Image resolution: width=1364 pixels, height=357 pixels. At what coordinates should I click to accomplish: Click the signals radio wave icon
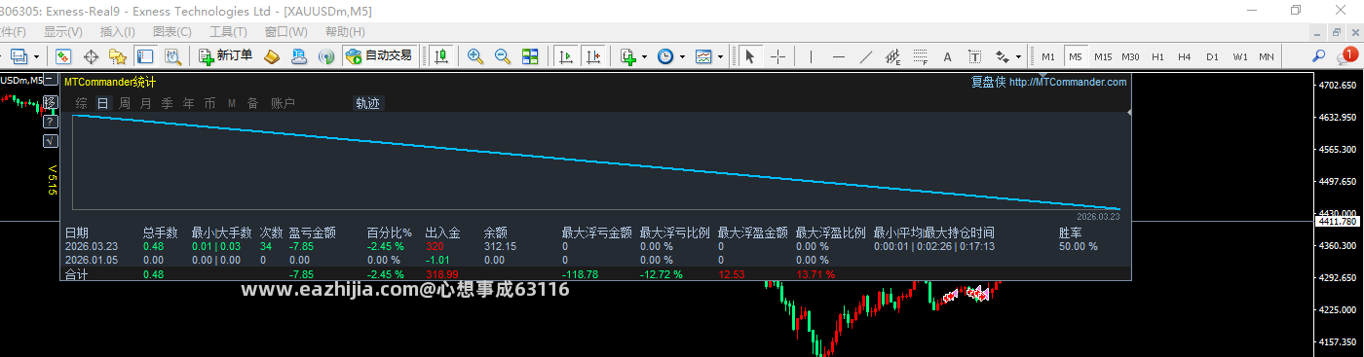[326, 56]
